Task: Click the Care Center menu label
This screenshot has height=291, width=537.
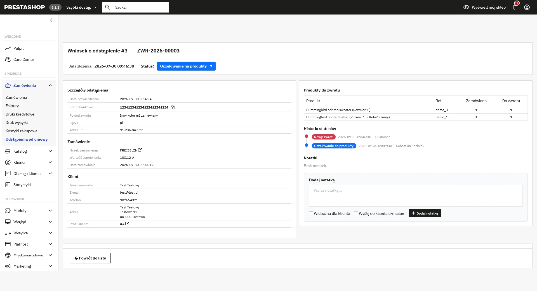Action: 24,59
